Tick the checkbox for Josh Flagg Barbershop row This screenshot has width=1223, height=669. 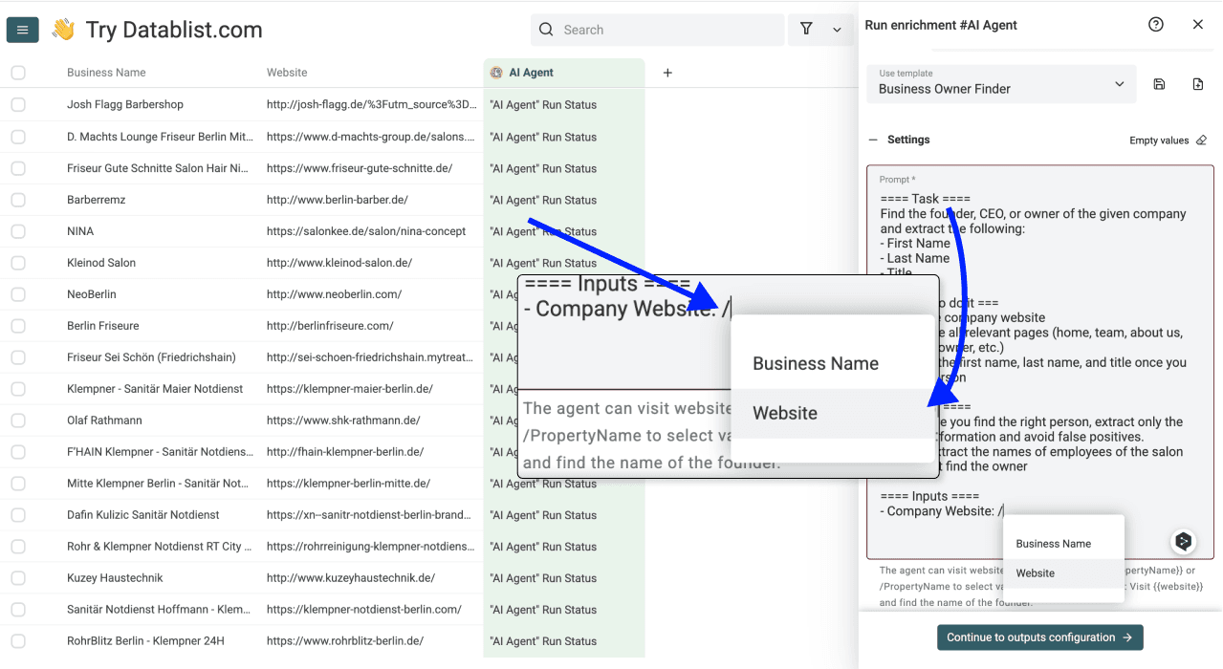pos(17,104)
